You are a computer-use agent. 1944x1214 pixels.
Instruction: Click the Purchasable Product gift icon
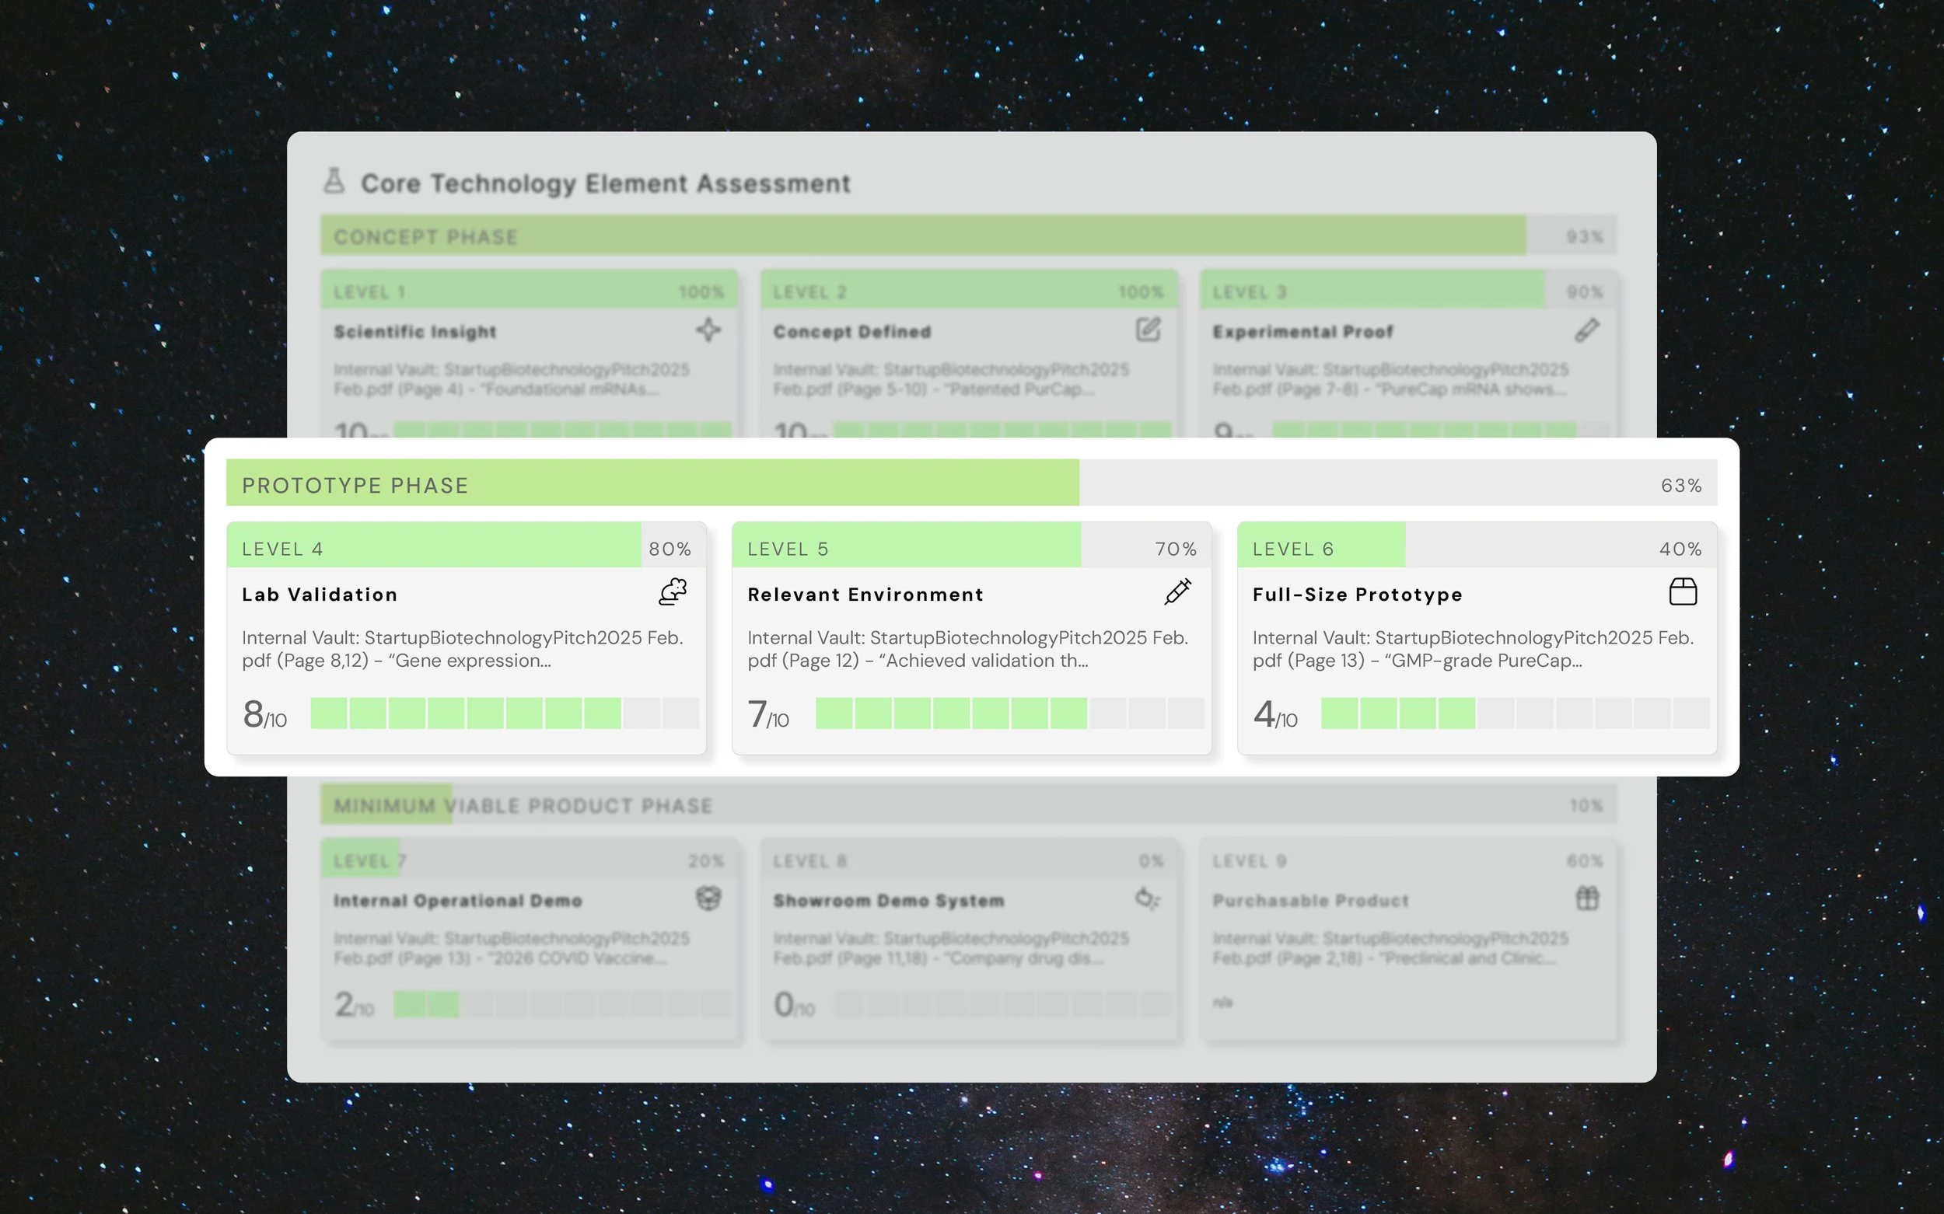click(1587, 898)
